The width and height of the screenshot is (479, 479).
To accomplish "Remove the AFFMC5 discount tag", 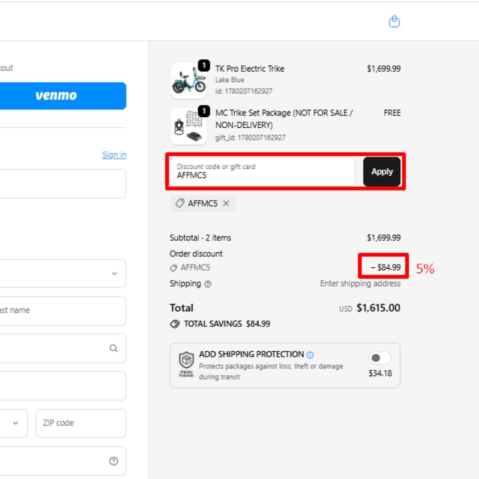I will click(x=226, y=203).
